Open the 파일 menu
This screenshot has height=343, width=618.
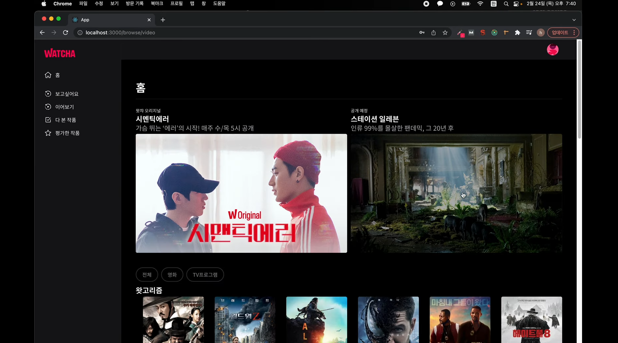[x=83, y=4]
